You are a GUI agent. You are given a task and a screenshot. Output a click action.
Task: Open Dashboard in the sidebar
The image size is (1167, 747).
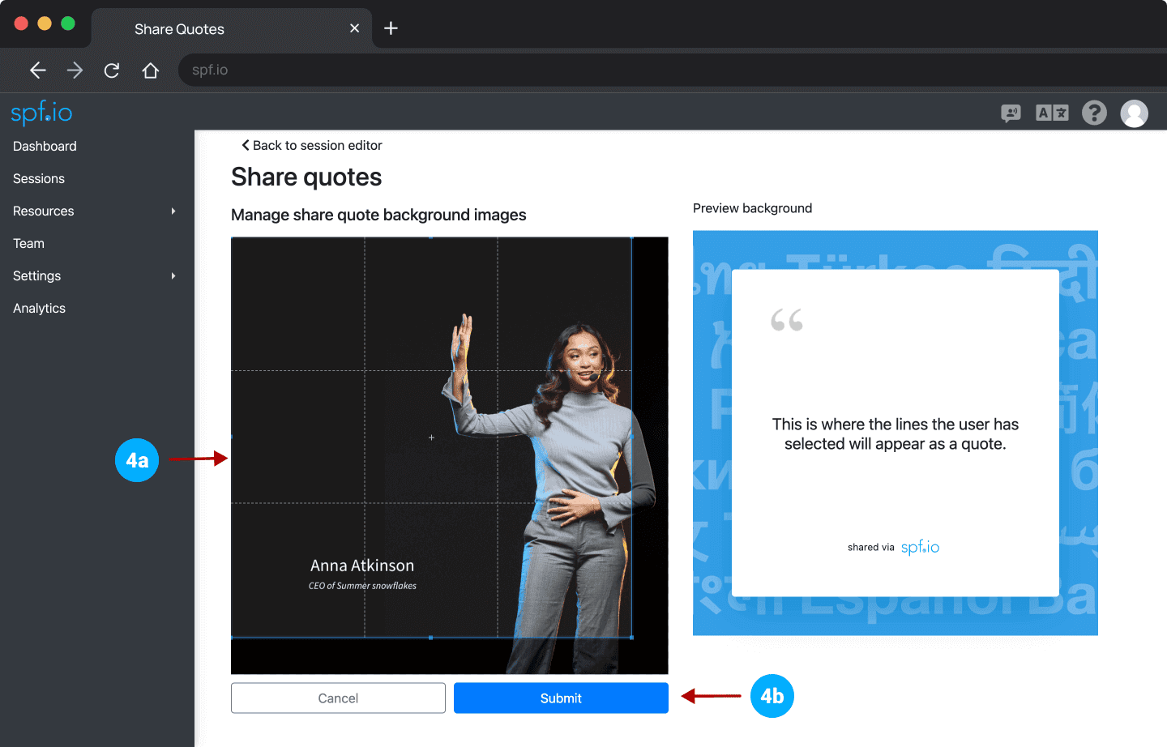click(45, 147)
